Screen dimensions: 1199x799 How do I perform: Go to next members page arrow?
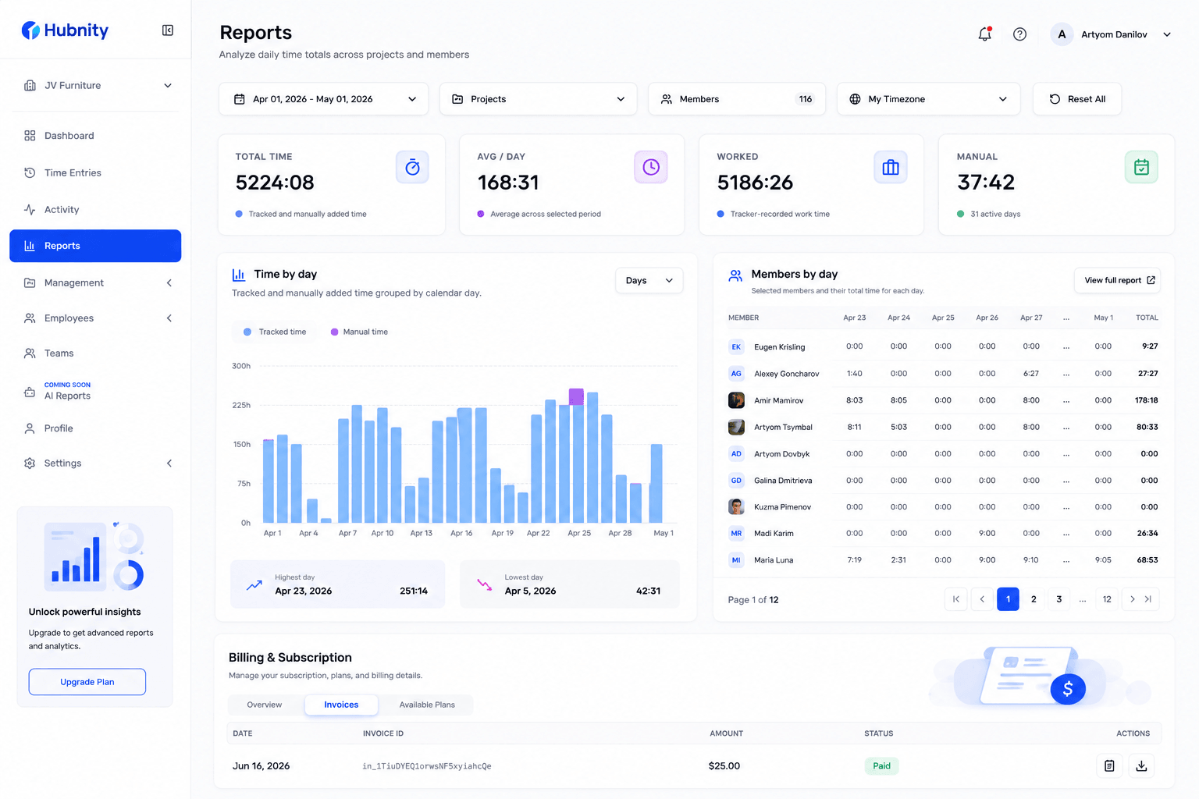[x=1132, y=599]
